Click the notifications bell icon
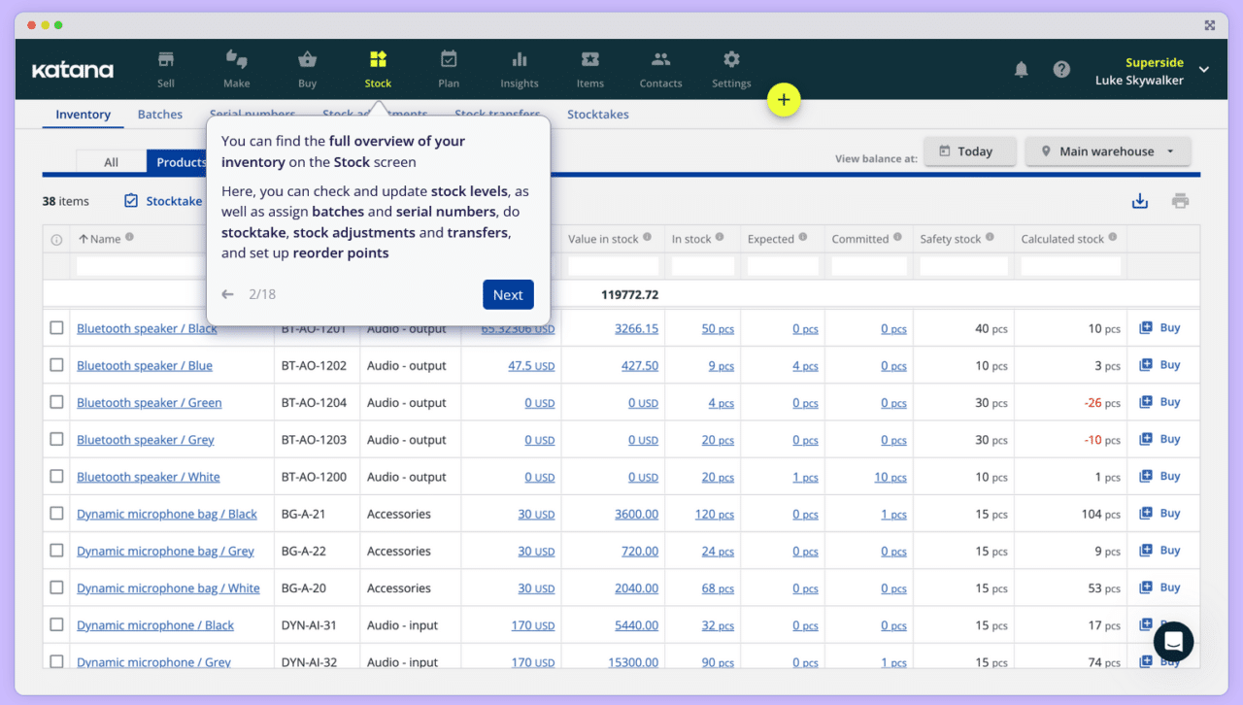This screenshot has height=705, width=1243. (x=1021, y=69)
